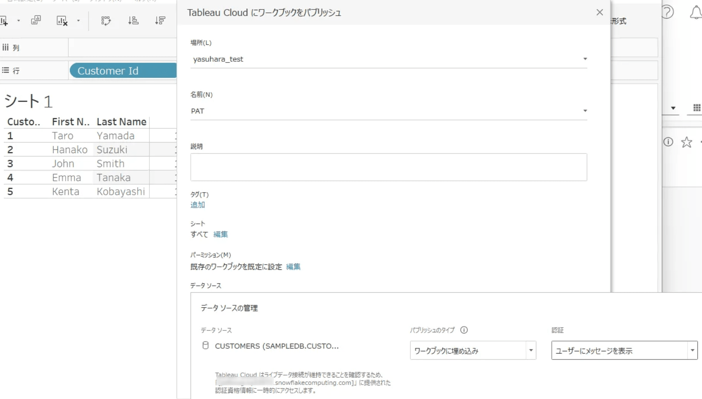Click the duplicate worksheet toolbar icon
Screen dimensions: 702x399
[36, 20]
